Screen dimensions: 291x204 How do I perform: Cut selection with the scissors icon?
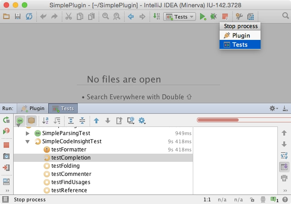[69, 16]
